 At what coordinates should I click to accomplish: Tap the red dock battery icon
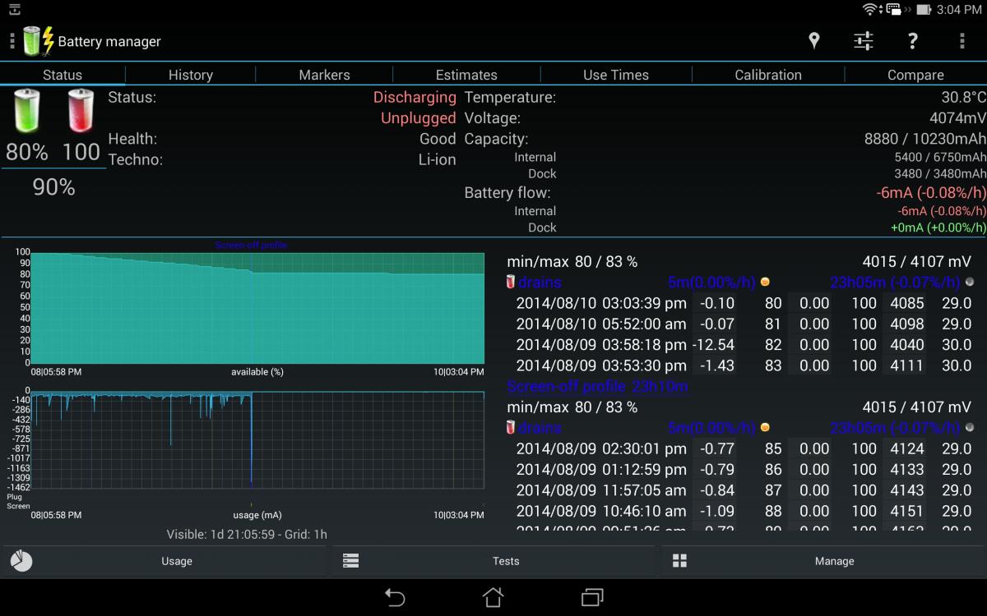click(x=81, y=111)
